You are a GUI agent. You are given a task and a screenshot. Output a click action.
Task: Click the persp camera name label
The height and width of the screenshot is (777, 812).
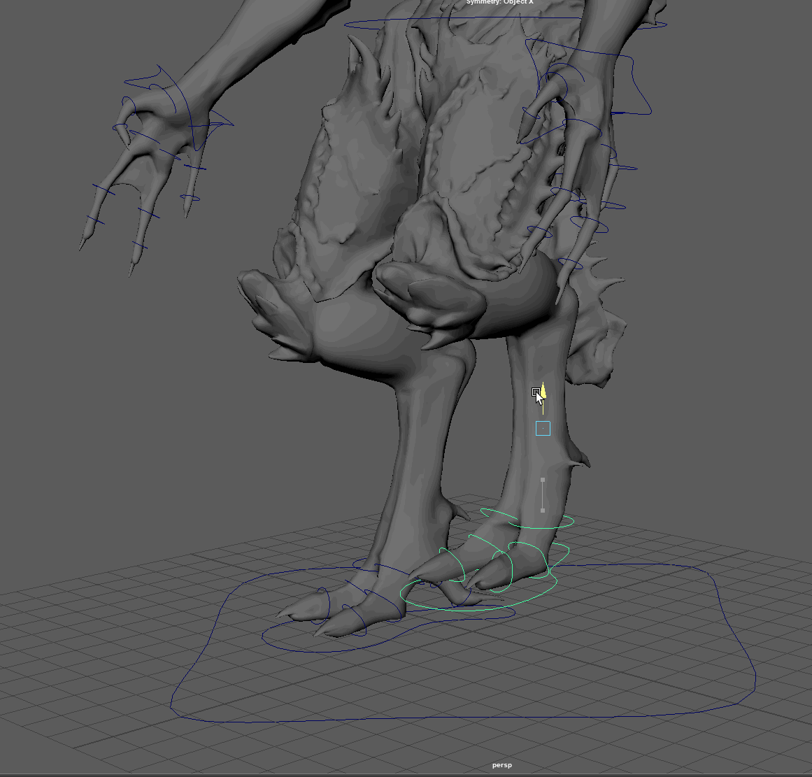click(501, 765)
